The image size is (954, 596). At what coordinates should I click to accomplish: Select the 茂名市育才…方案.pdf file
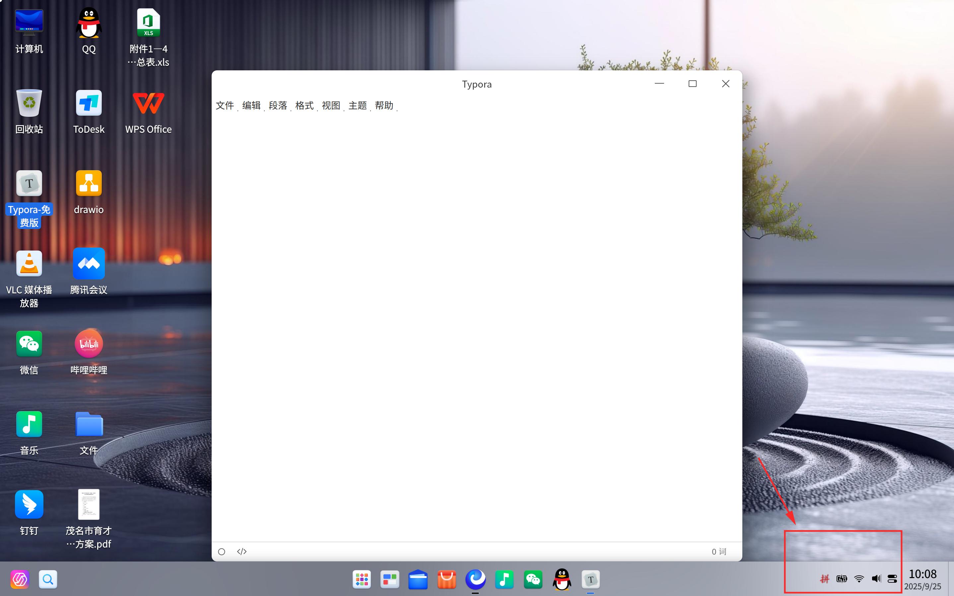point(89,519)
